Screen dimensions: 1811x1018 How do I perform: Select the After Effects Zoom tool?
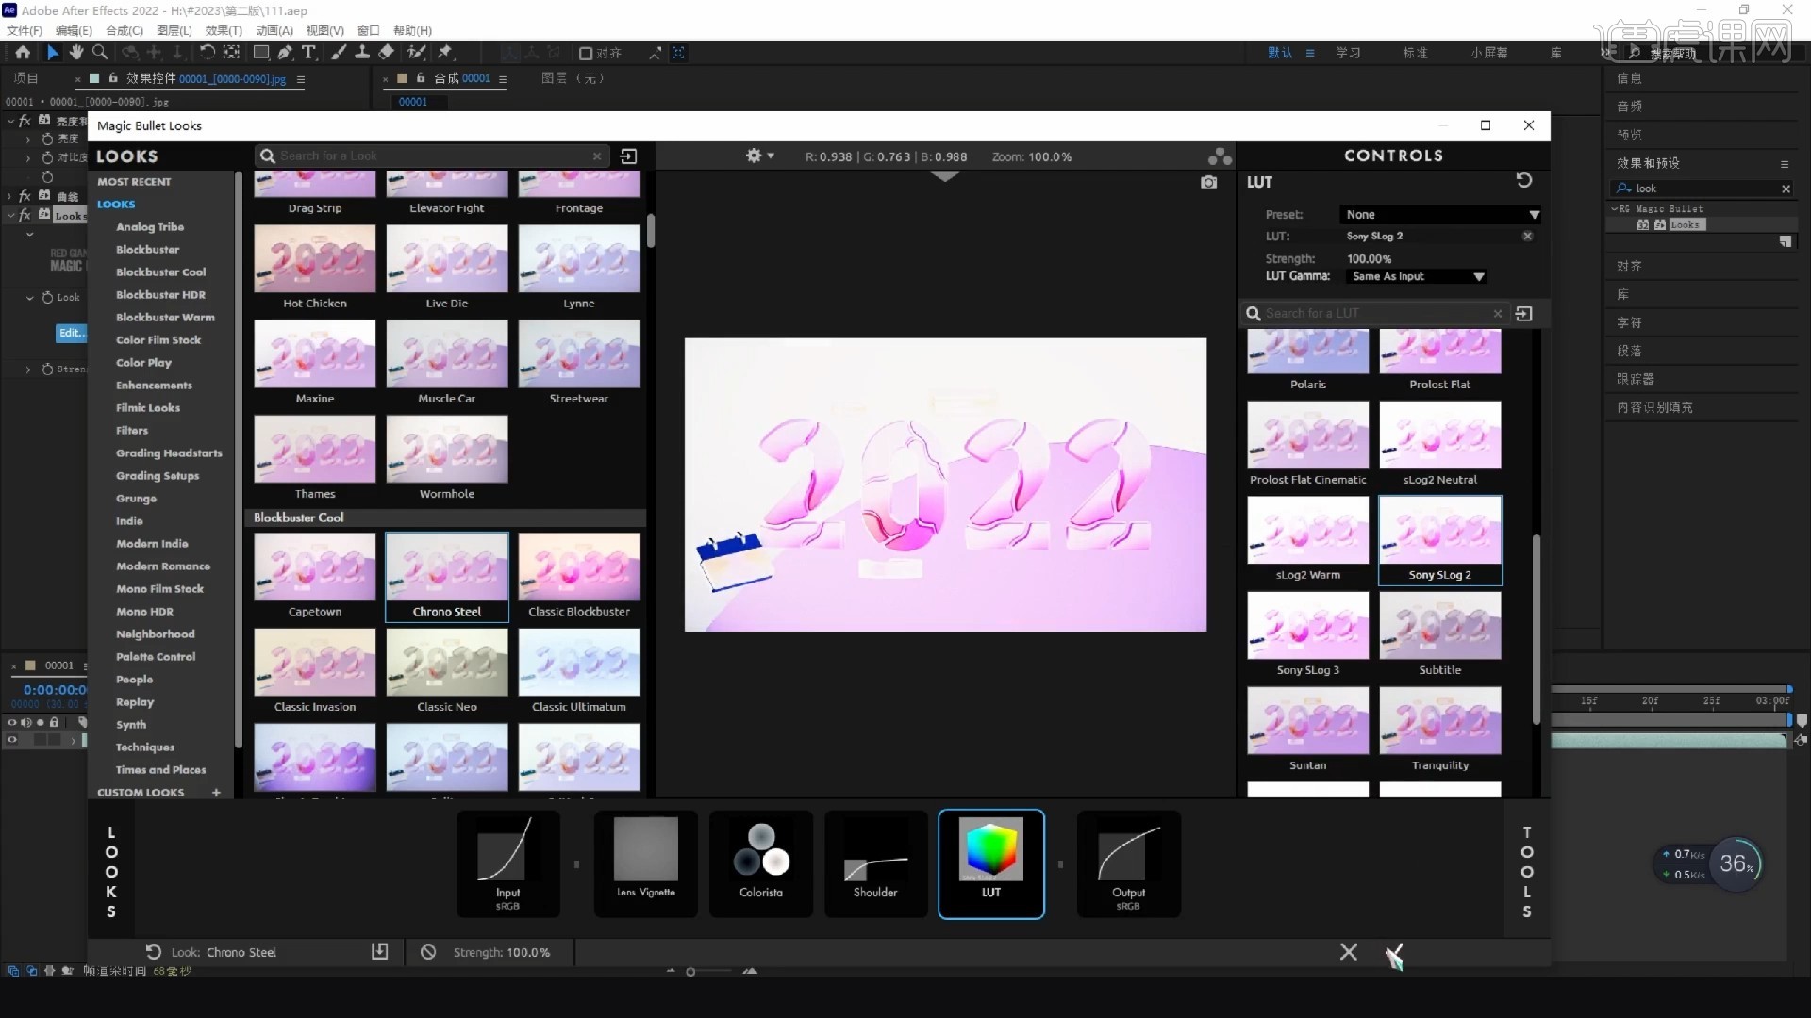pos(100,53)
